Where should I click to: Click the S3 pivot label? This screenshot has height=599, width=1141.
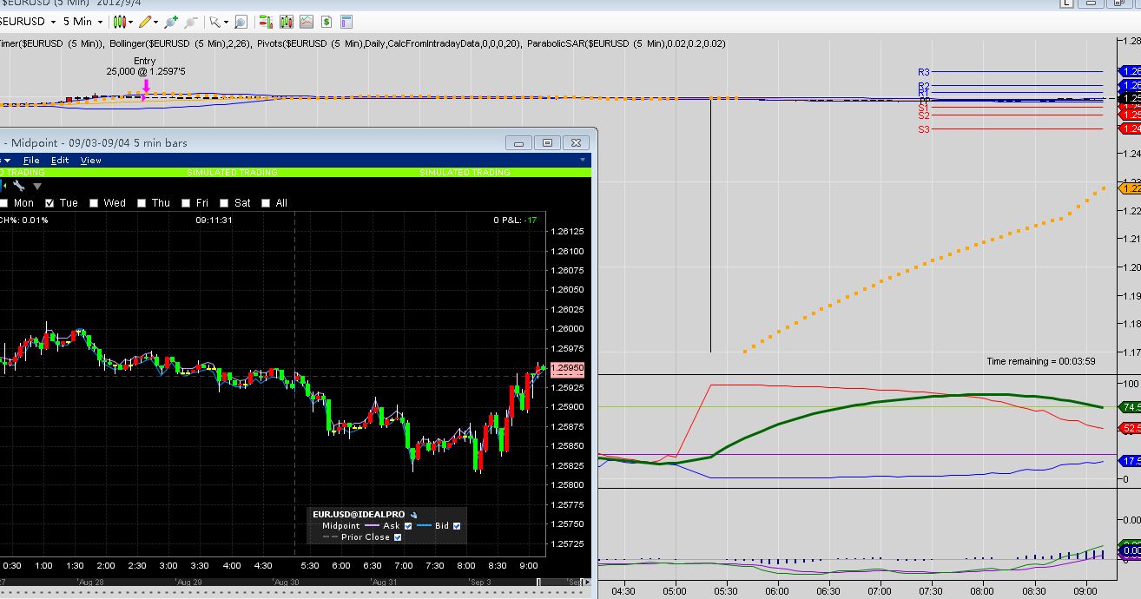(x=923, y=129)
